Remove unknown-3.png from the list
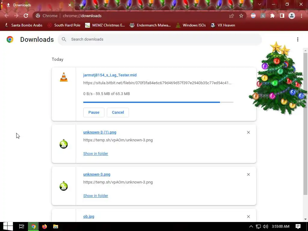 click(x=248, y=174)
